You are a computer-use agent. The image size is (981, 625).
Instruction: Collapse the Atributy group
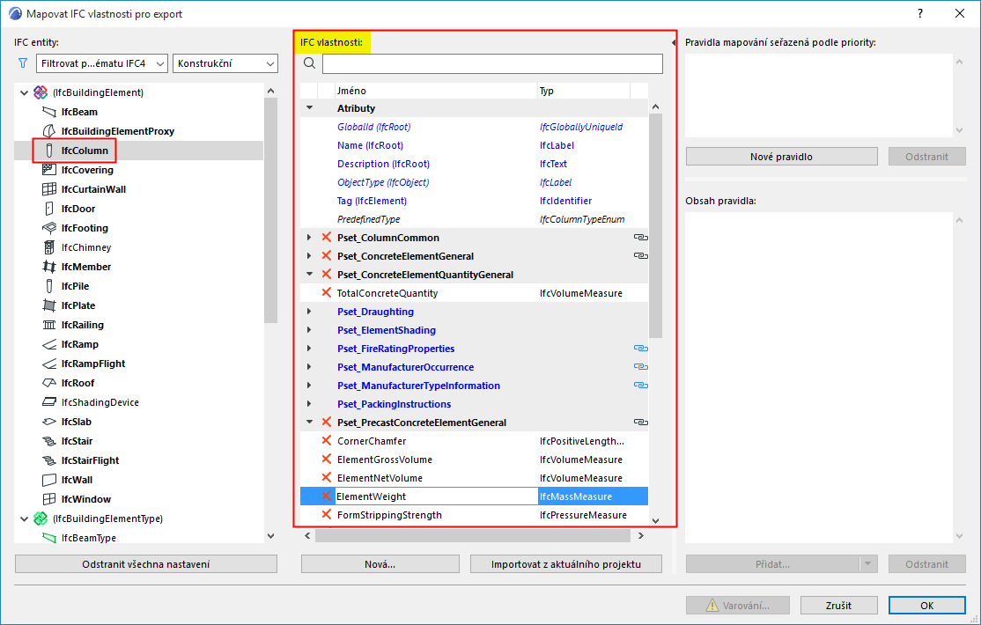pos(309,108)
